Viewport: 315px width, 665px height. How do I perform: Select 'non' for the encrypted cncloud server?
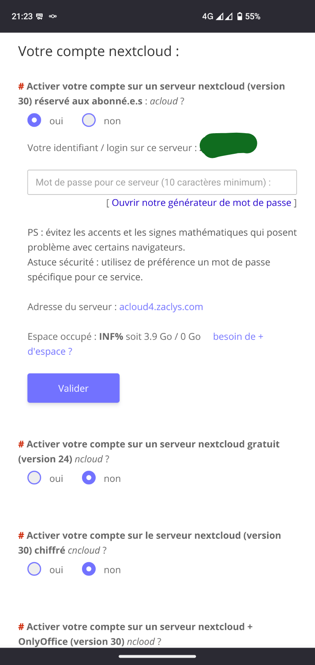pyautogui.click(x=89, y=569)
